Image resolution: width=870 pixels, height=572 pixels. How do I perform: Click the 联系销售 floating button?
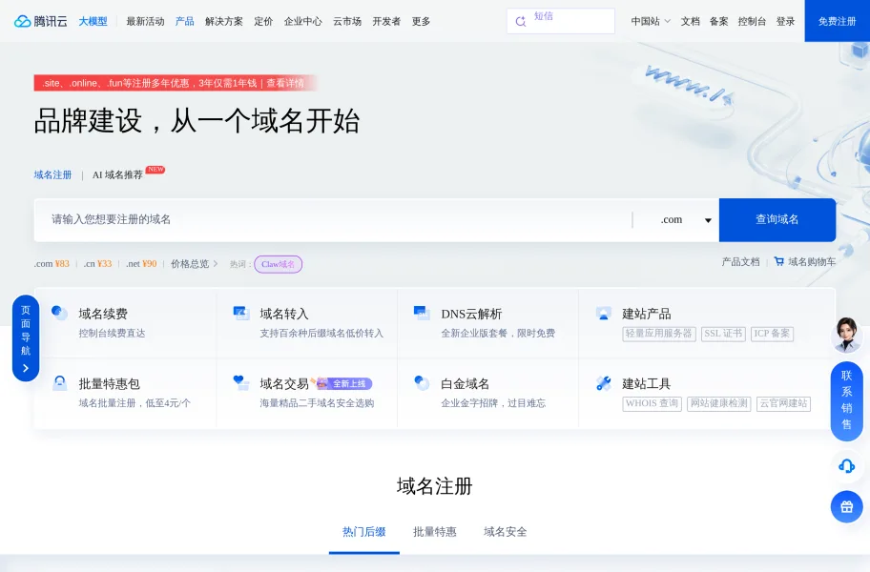[x=846, y=400]
